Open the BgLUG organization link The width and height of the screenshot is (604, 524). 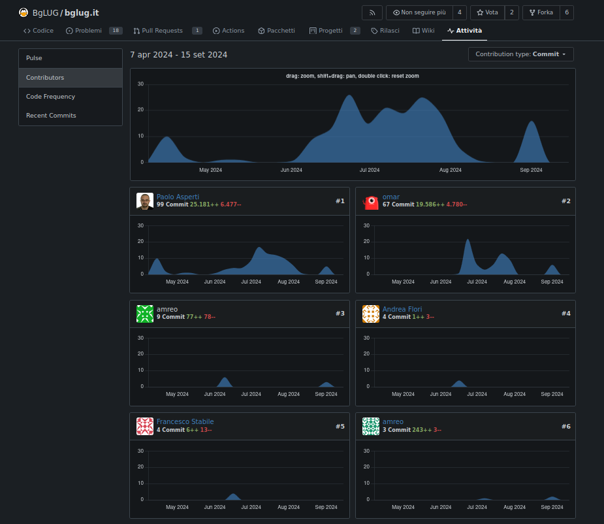click(x=46, y=12)
